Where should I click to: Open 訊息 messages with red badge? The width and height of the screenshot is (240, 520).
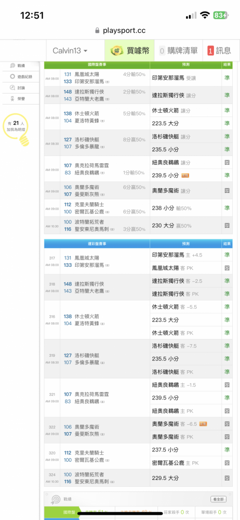tap(219, 51)
